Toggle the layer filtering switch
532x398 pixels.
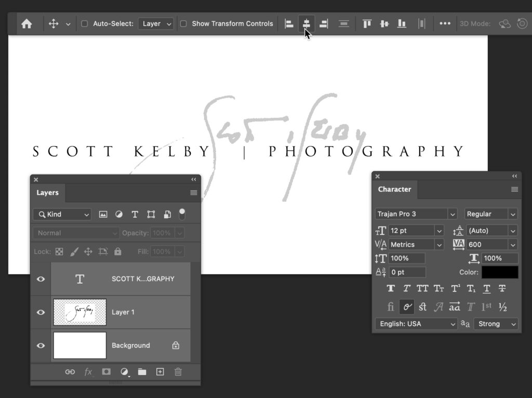click(x=182, y=215)
